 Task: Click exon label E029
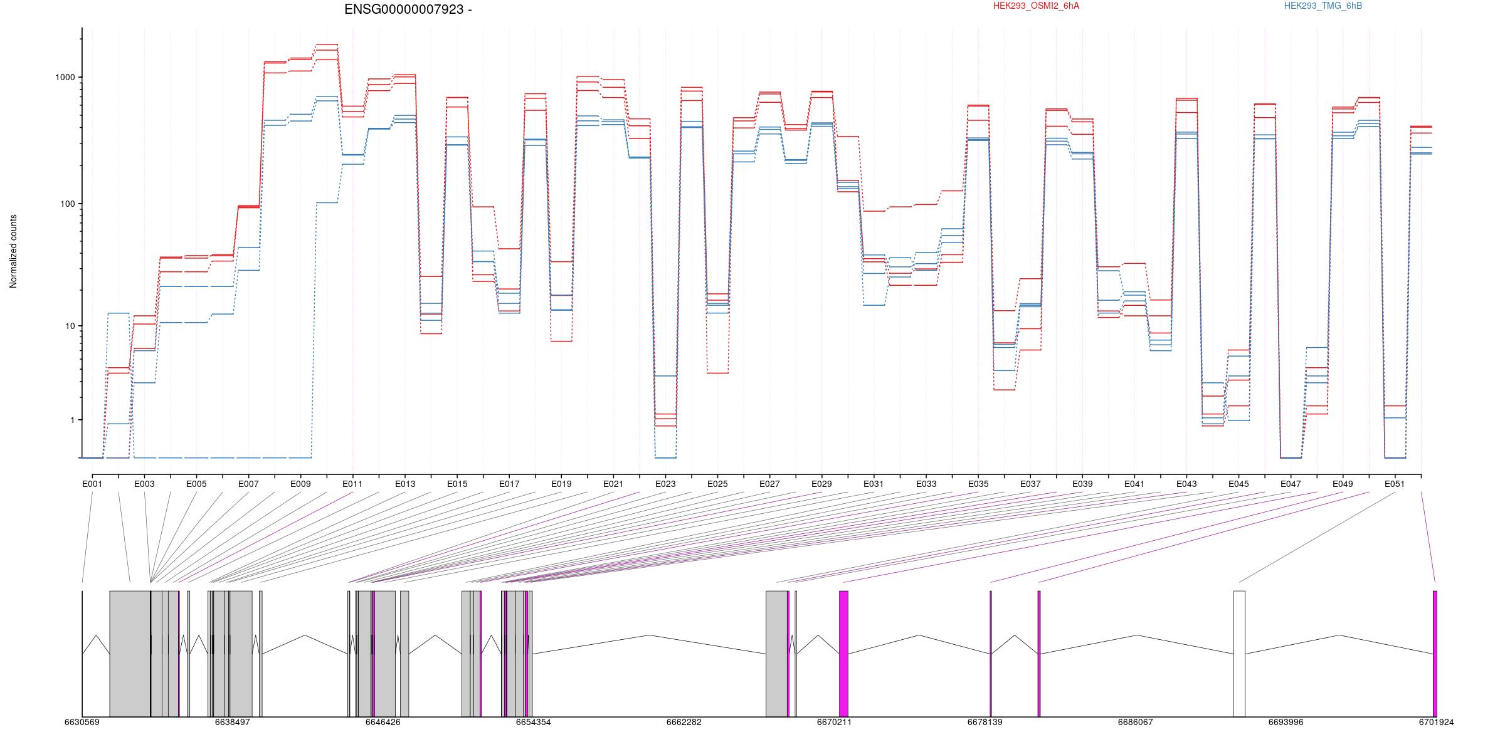[x=821, y=484]
